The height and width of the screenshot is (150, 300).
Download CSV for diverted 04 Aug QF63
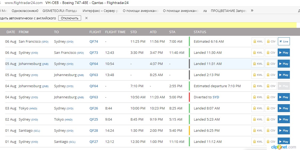coord(271,97)
